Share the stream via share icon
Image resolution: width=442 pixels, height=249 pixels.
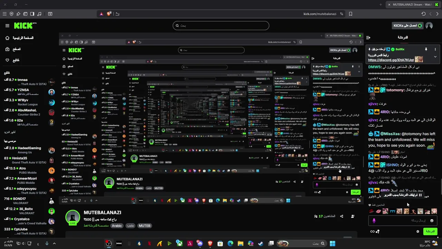(x=342, y=216)
